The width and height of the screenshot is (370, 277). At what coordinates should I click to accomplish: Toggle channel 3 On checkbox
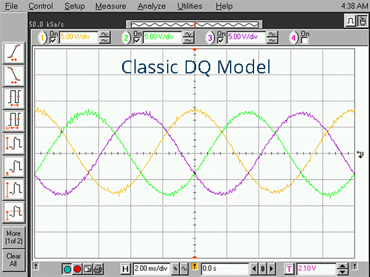[x=221, y=40]
